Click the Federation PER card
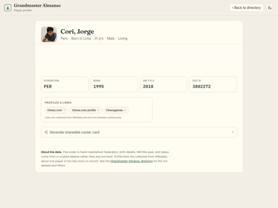Viewport: 278px width, 208px height. (x=64, y=84)
